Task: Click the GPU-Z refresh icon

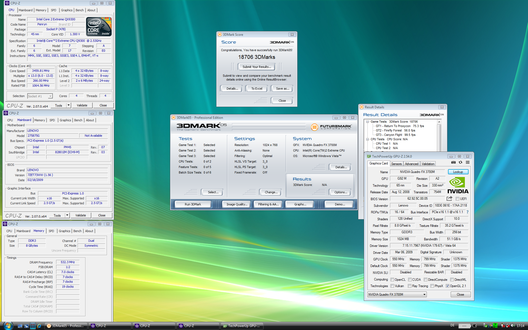Action: click(460, 163)
